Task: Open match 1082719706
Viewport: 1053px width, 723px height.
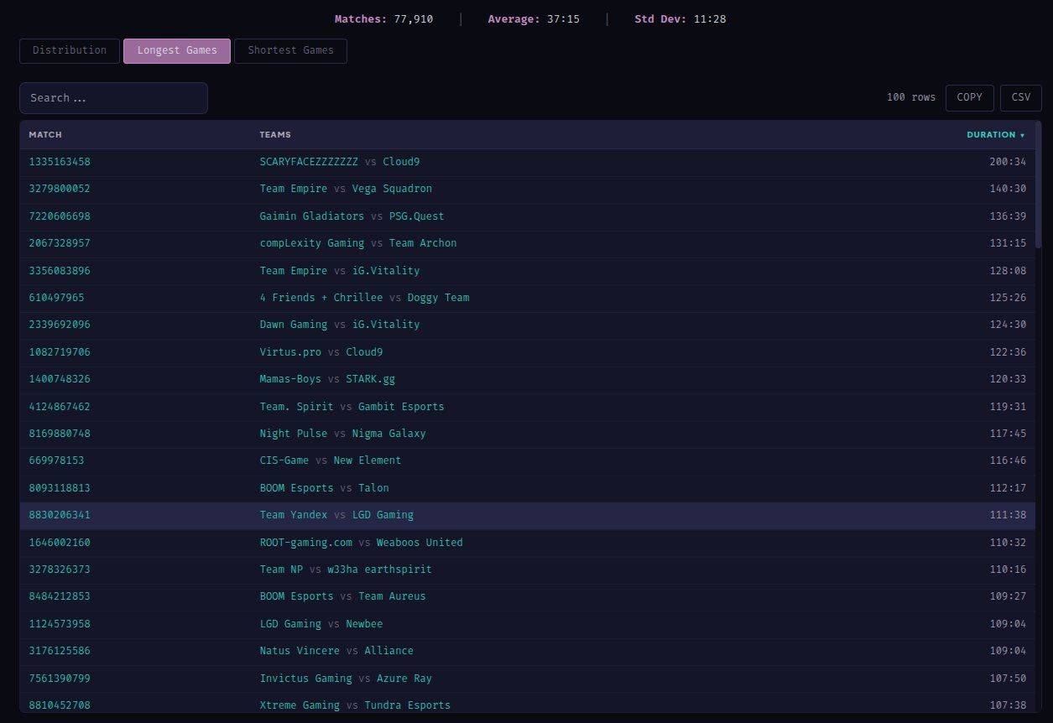Action: pos(60,352)
